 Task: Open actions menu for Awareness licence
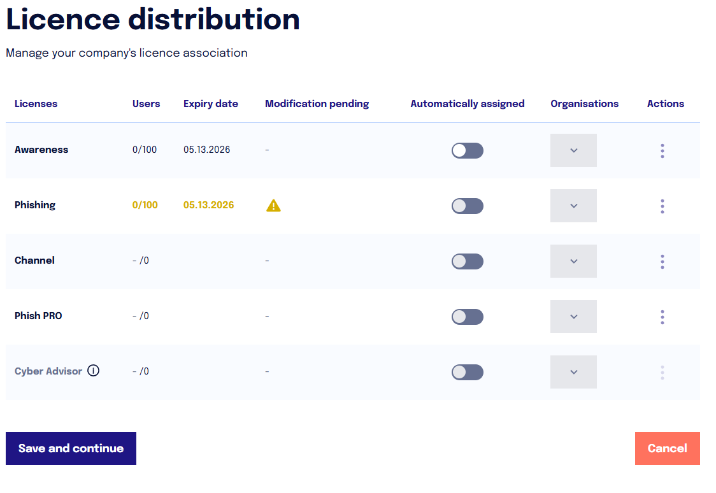tap(662, 150)
